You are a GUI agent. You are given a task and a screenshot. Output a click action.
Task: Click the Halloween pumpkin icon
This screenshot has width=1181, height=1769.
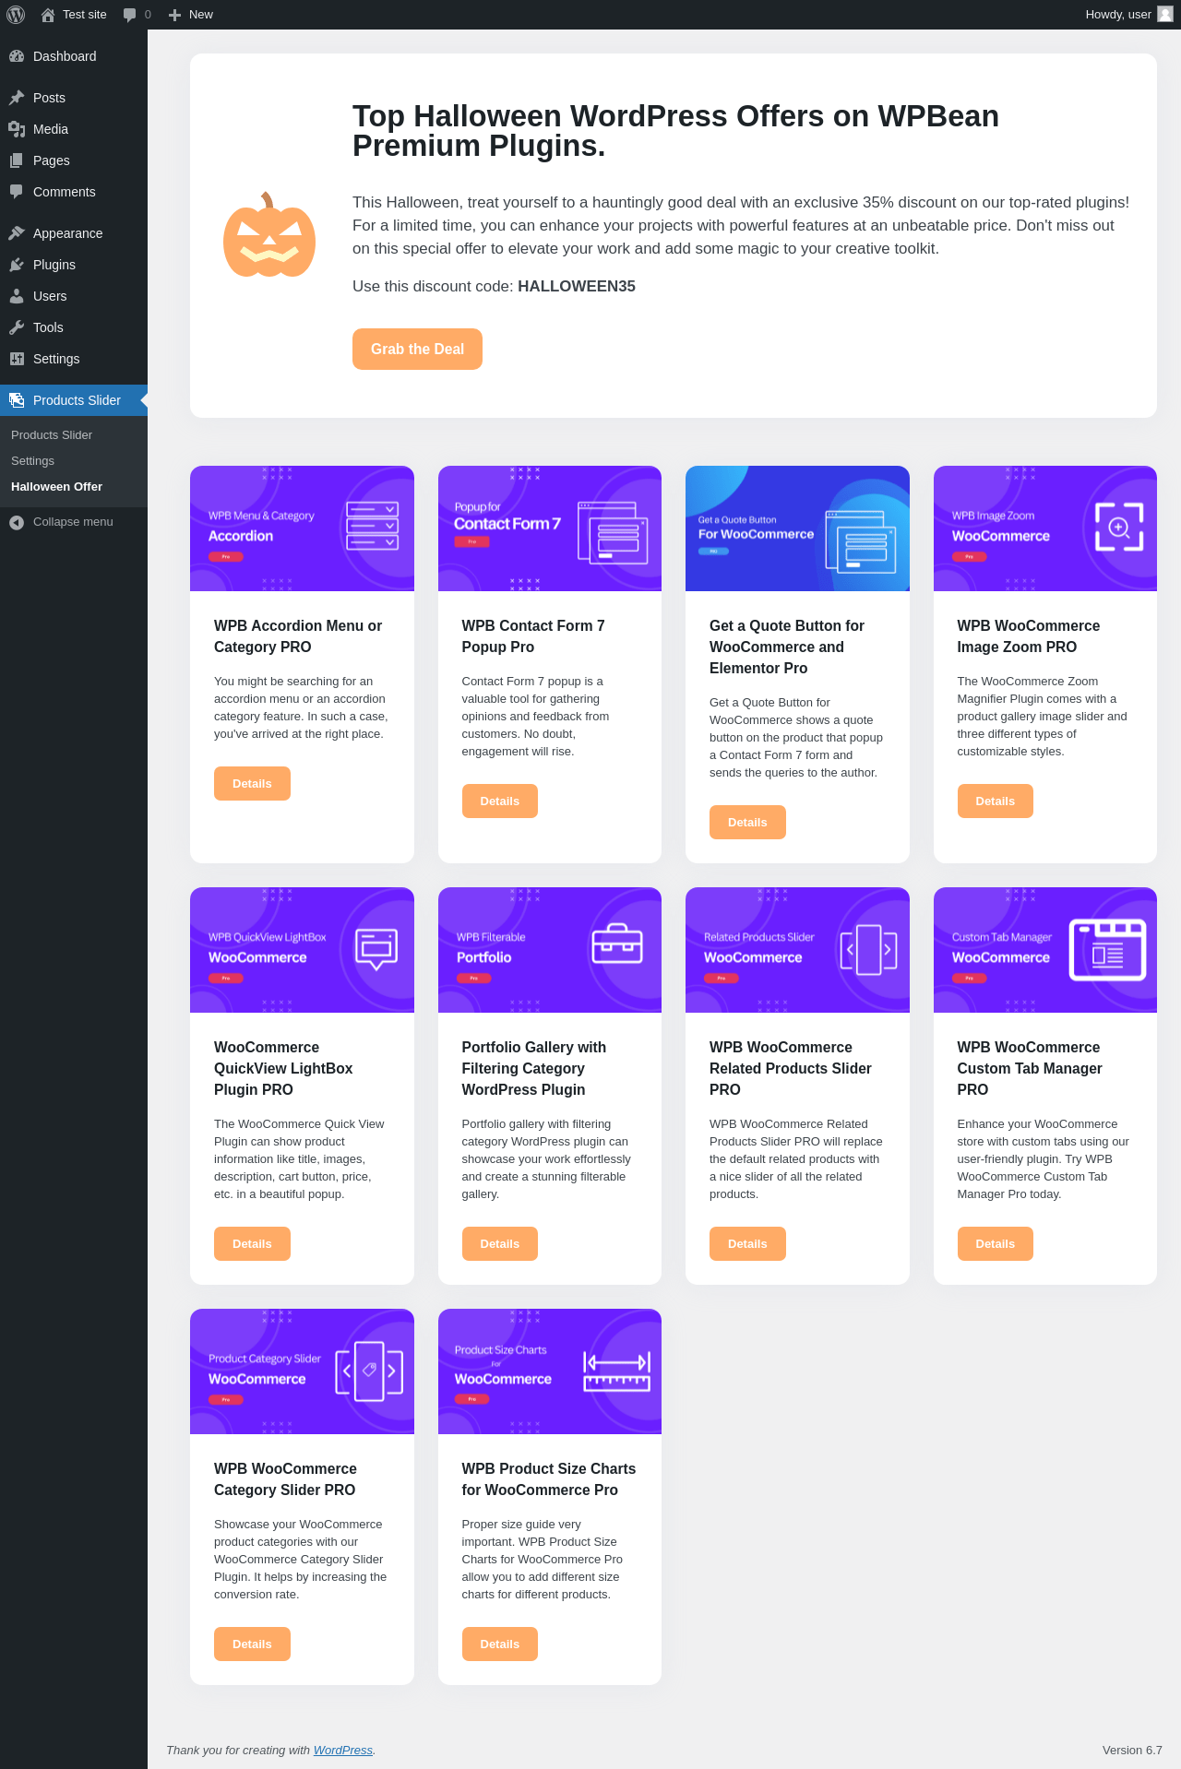click(269, 235)
